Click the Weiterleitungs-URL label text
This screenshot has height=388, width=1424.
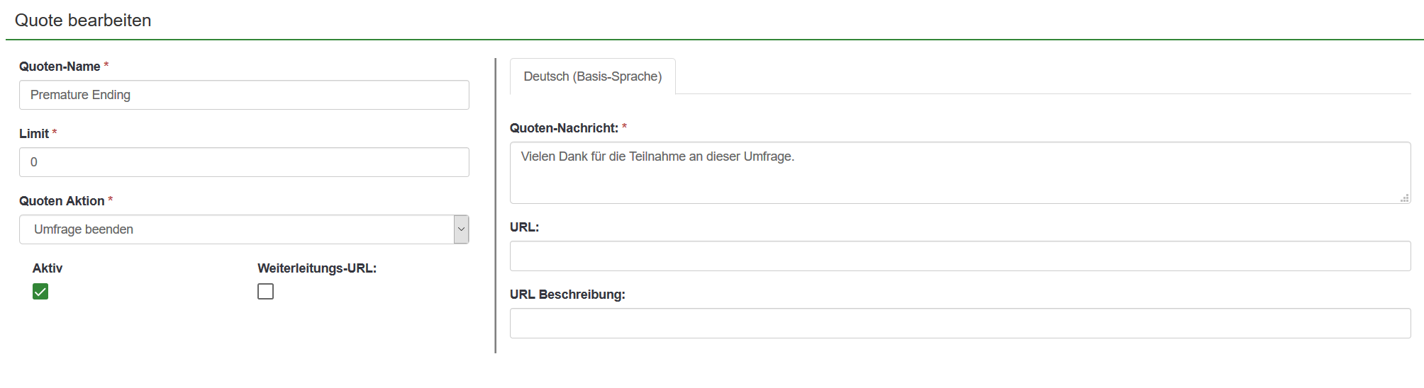click(x=317, y=268)
